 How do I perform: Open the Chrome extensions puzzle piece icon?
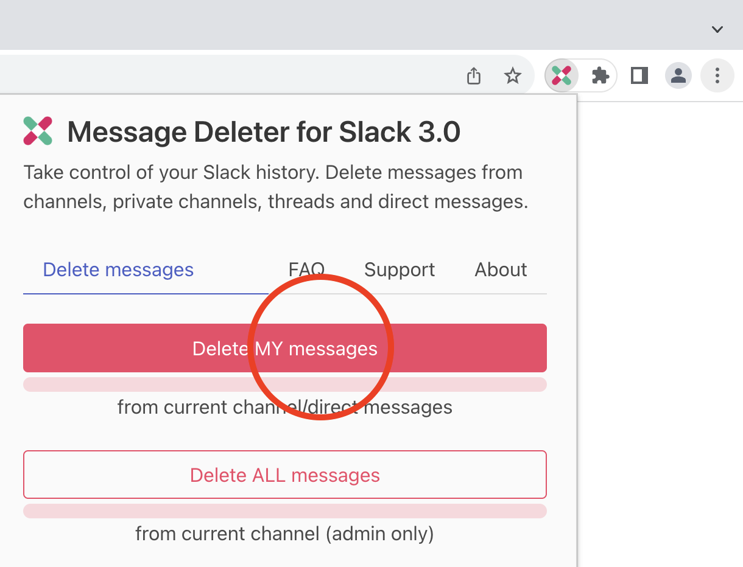(600, 75)
